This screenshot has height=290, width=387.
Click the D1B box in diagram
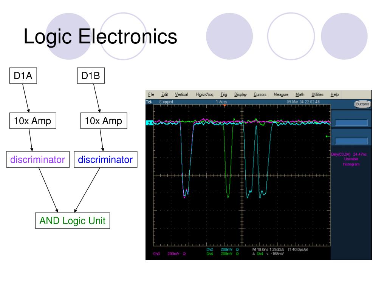pos(91,76)
